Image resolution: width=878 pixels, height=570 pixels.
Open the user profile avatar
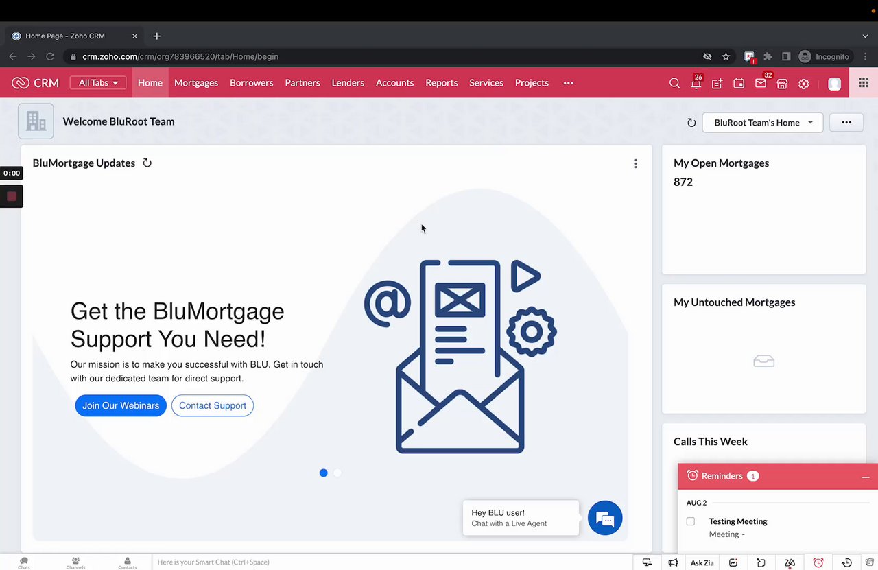(834, 84)
